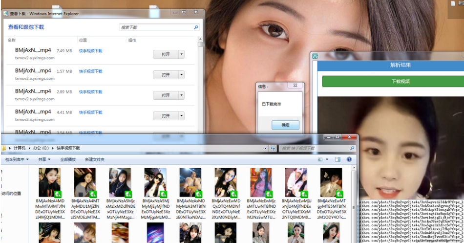
Task: Click the IE icon in 查看下载 title bar
Action: pos(6,14)
